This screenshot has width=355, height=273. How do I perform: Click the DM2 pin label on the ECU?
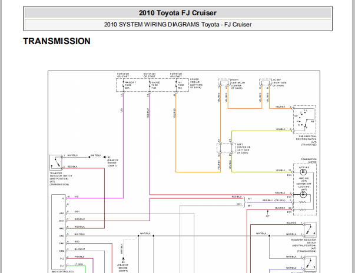[62, 251]
